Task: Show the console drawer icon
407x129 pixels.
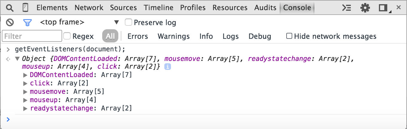Action: click(x=346, y=8)
